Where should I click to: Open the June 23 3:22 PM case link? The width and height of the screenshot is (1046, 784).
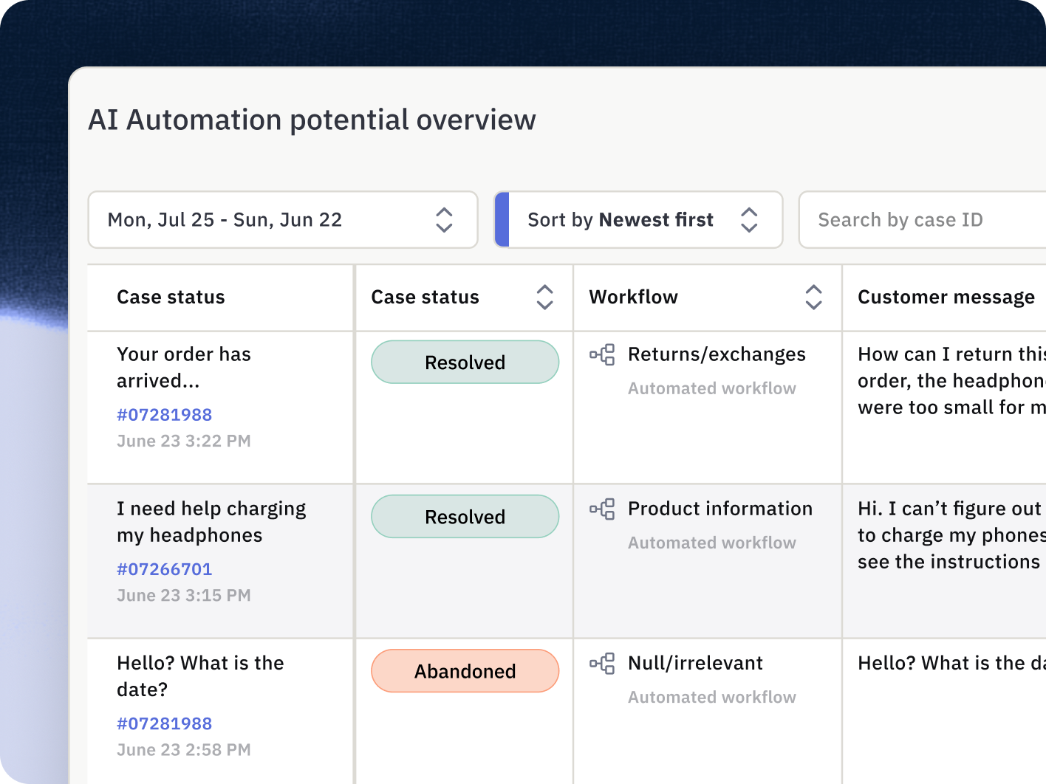coord(164,415)
